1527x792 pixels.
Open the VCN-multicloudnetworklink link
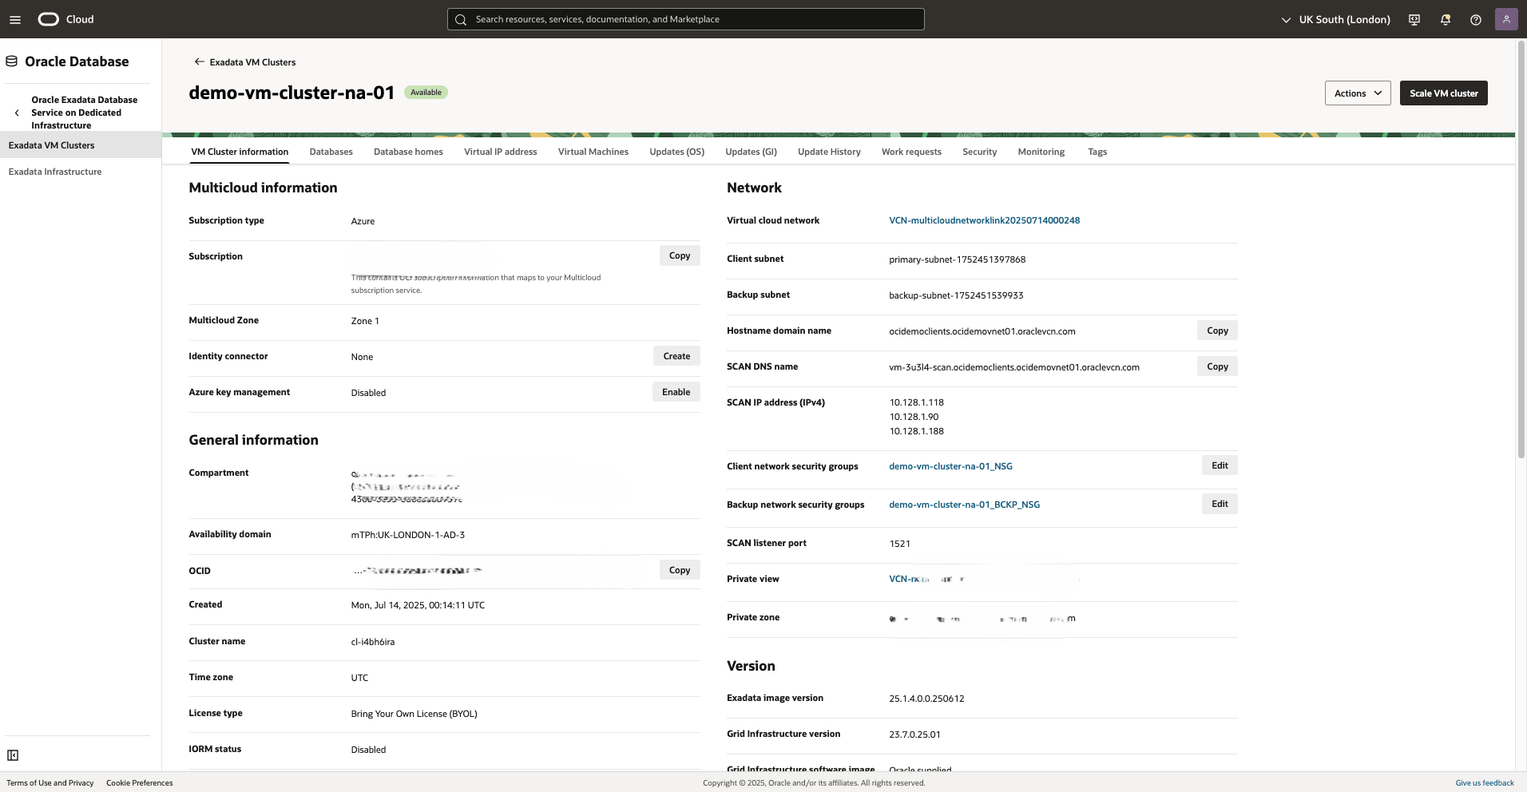click(x=983, y=220)
